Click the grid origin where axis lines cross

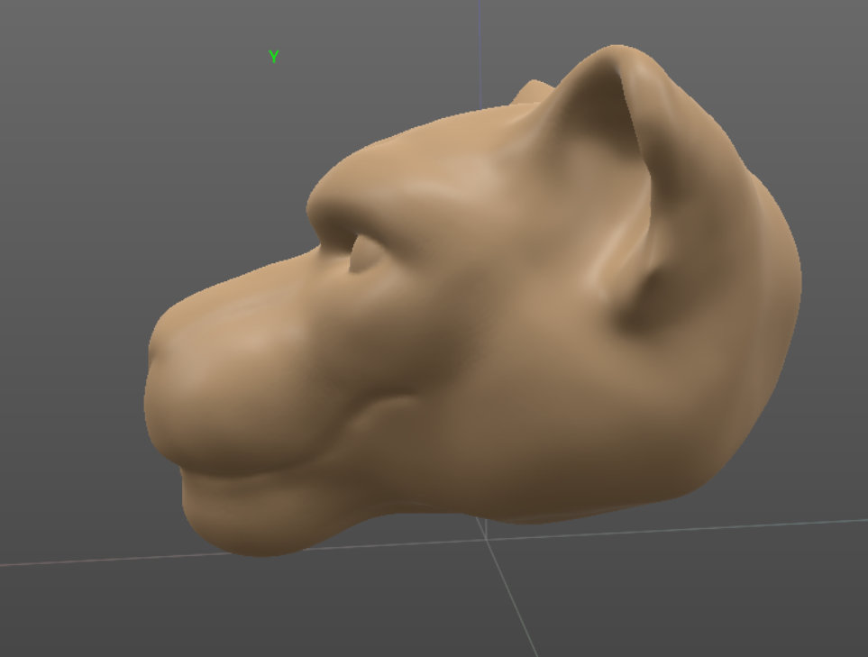(488, 539)
